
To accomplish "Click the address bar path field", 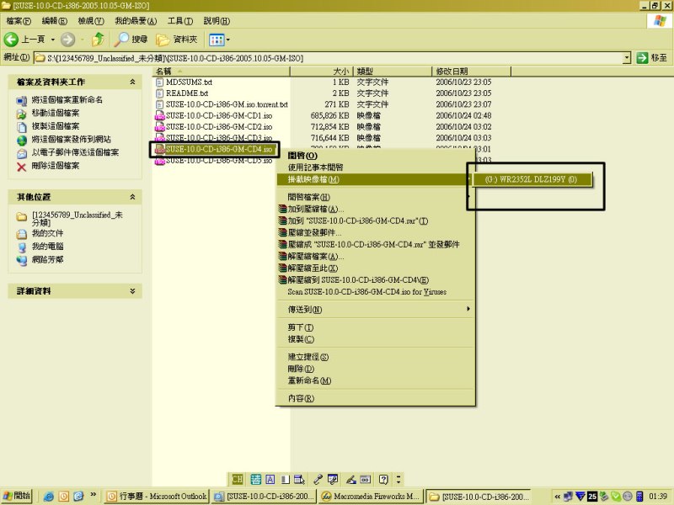I will pyautogui.click(x=328, y=58).
